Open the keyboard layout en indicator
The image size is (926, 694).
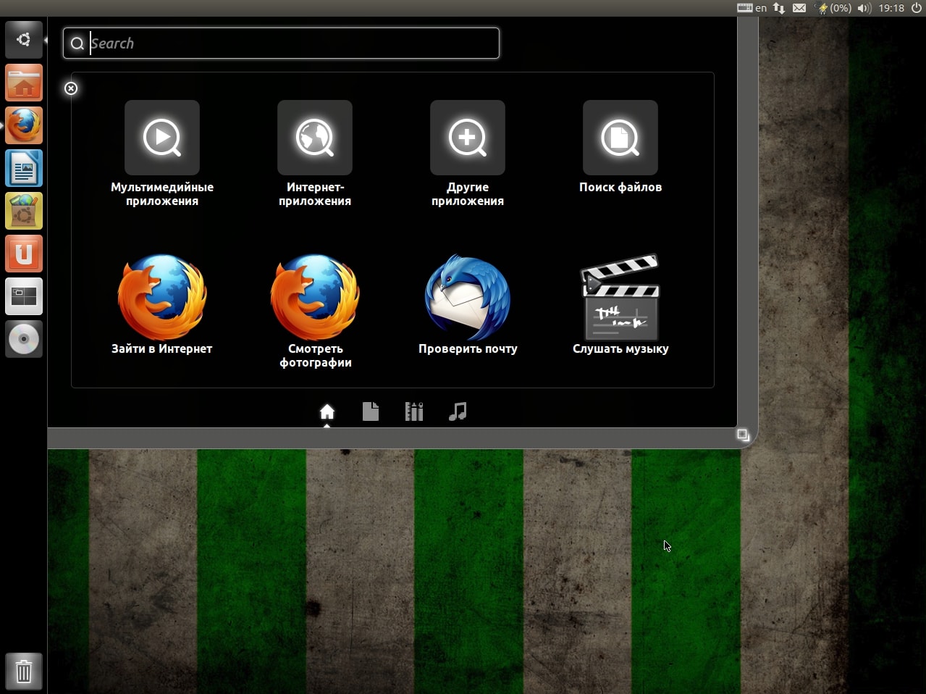click(x=752, y=8)
